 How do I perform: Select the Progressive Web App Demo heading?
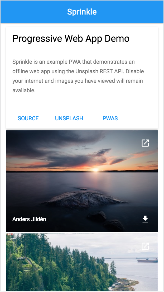tap(71, 39)
